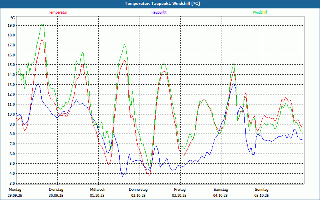Select the 15,0 value on the y-axis
Screen dimensions: 320x200
coord(11,65)
